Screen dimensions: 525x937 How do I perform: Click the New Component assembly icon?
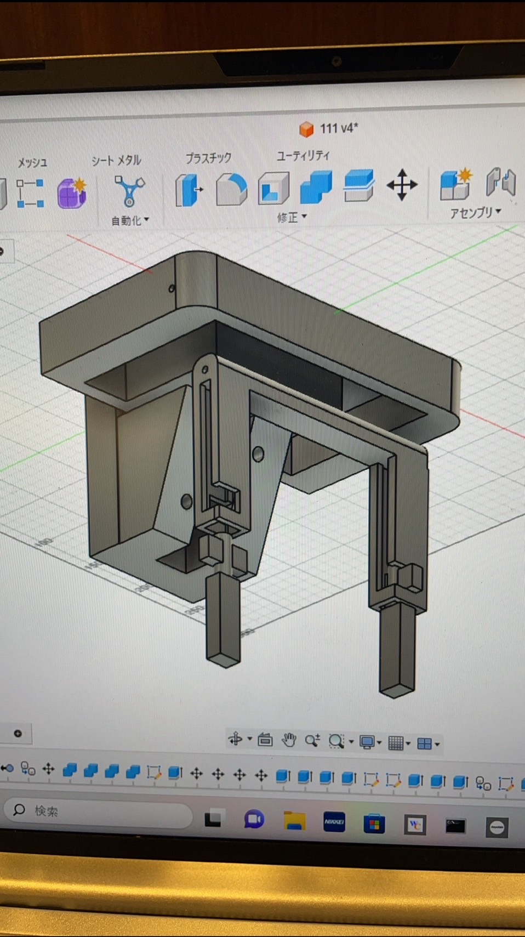click(456, 183)
